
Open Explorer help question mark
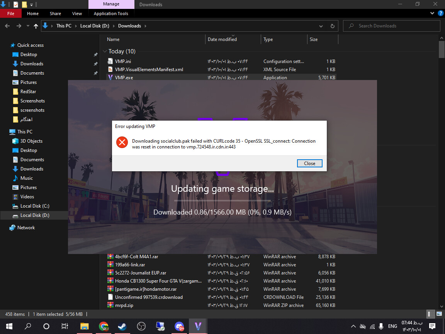440,14
